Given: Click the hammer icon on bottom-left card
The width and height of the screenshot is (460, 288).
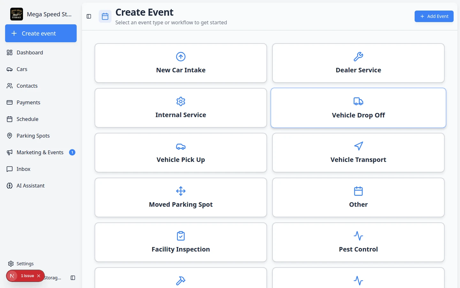Looking at the screenshot, I should click(181, 281).
